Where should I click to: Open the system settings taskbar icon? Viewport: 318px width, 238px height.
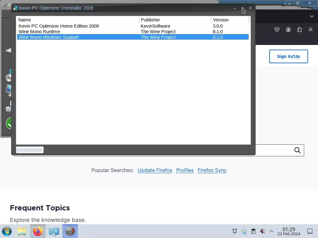point(54,231)
